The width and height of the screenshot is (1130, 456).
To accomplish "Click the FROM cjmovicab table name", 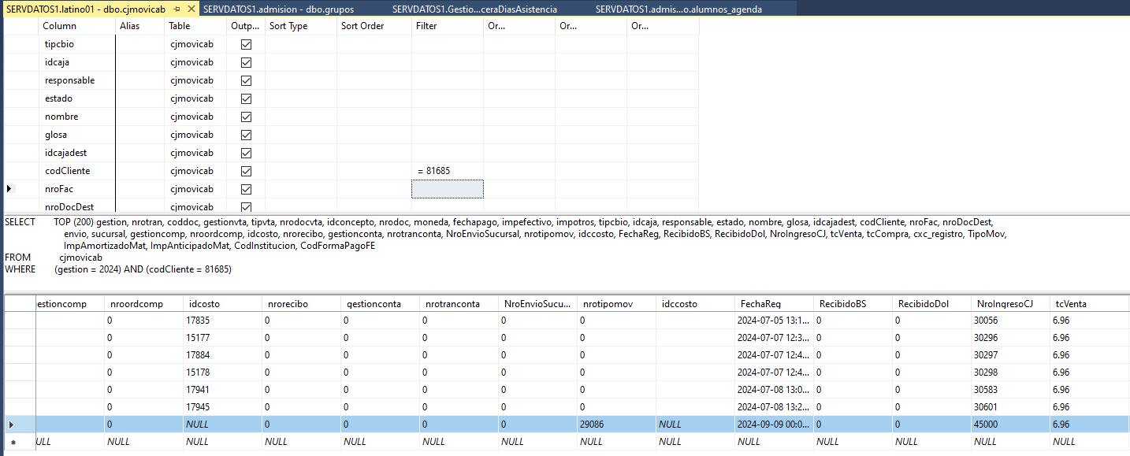I will point(80,258).
